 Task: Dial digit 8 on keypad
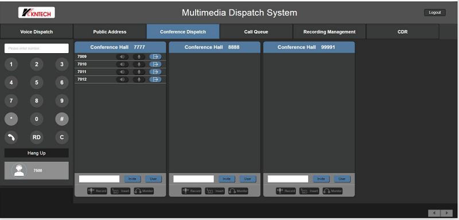point(37,101)
